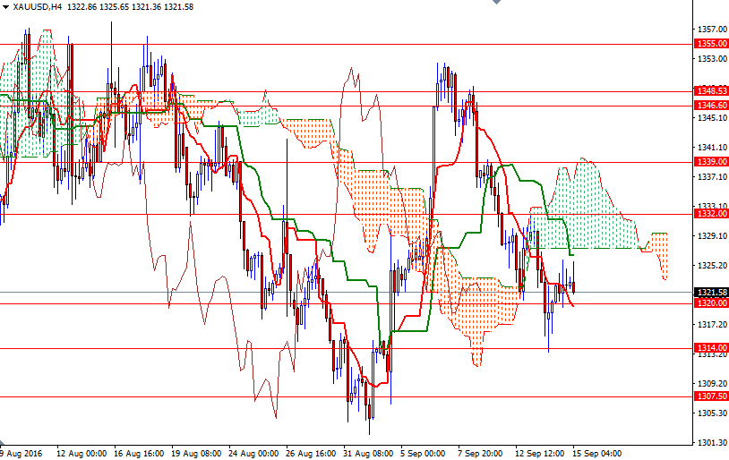Select the red 1307.50 price label
The height and width of the screenshot is (460, 729).
[711, 396]
